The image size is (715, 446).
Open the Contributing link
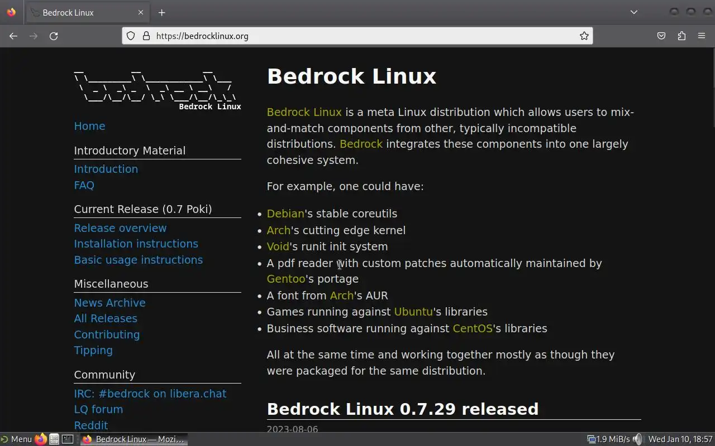pos(107,334)
